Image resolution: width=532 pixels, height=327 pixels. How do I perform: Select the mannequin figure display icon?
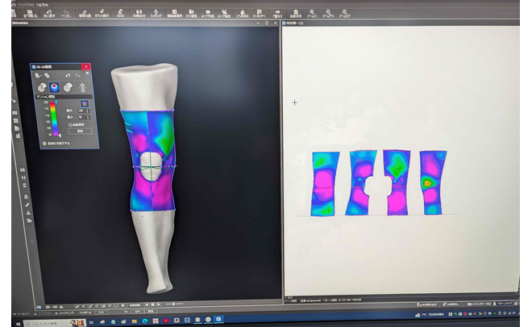click(x=82, y=87)
